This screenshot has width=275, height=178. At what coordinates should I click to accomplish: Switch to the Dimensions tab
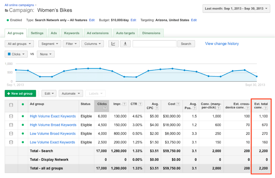151,33
